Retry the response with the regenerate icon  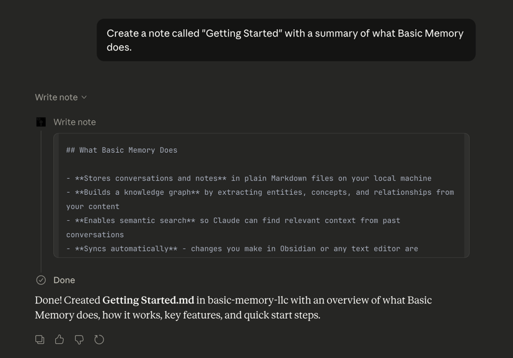99,339
